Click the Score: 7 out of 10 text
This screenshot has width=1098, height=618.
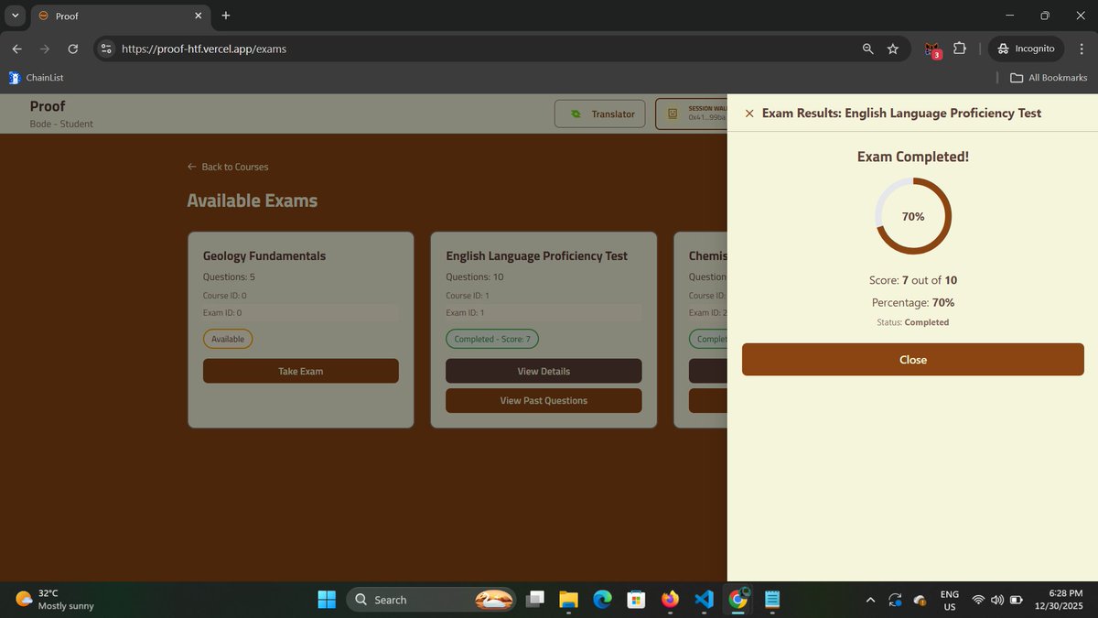(913, 280)
